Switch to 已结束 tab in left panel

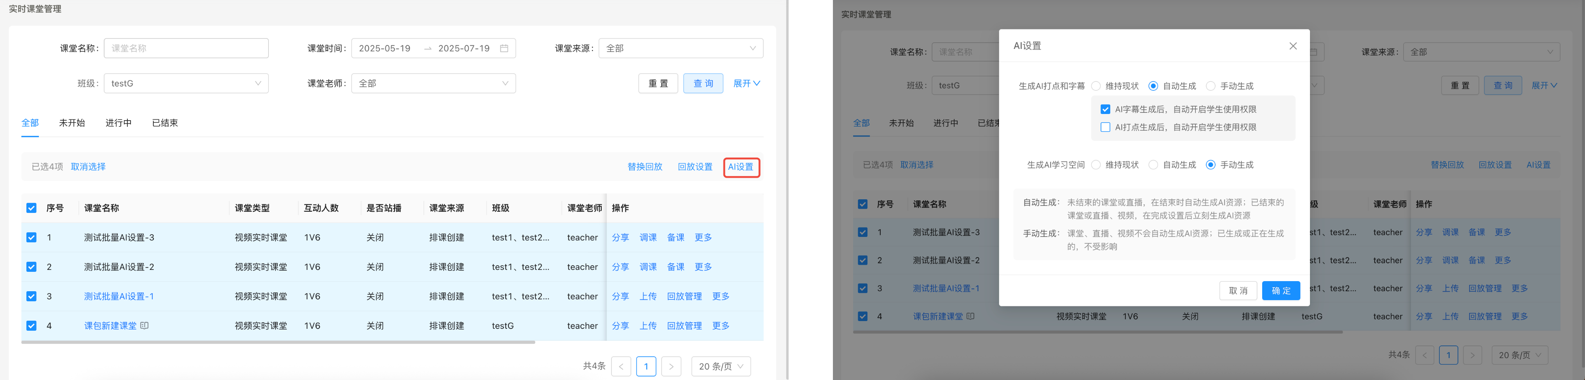(165, 123)
